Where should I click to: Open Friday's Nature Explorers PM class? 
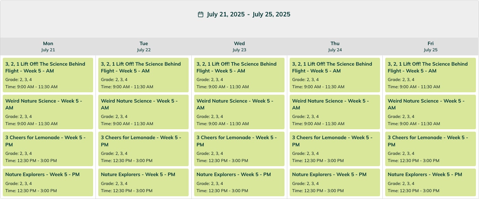pos(430,182)
